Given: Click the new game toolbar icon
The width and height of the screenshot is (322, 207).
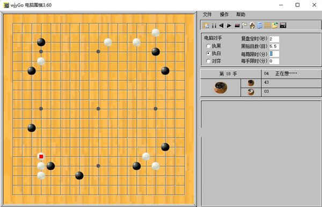Looking at the screenshot, I should [206, 25].
